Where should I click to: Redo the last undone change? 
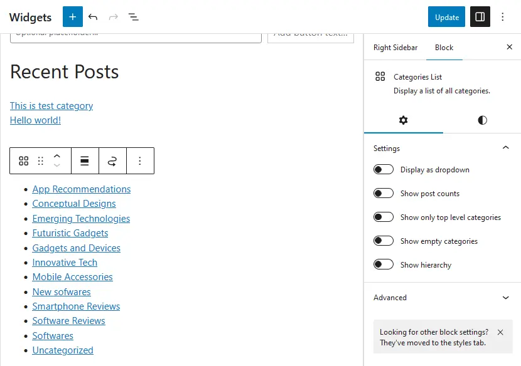pyautogui.click(x=114, y=17)
